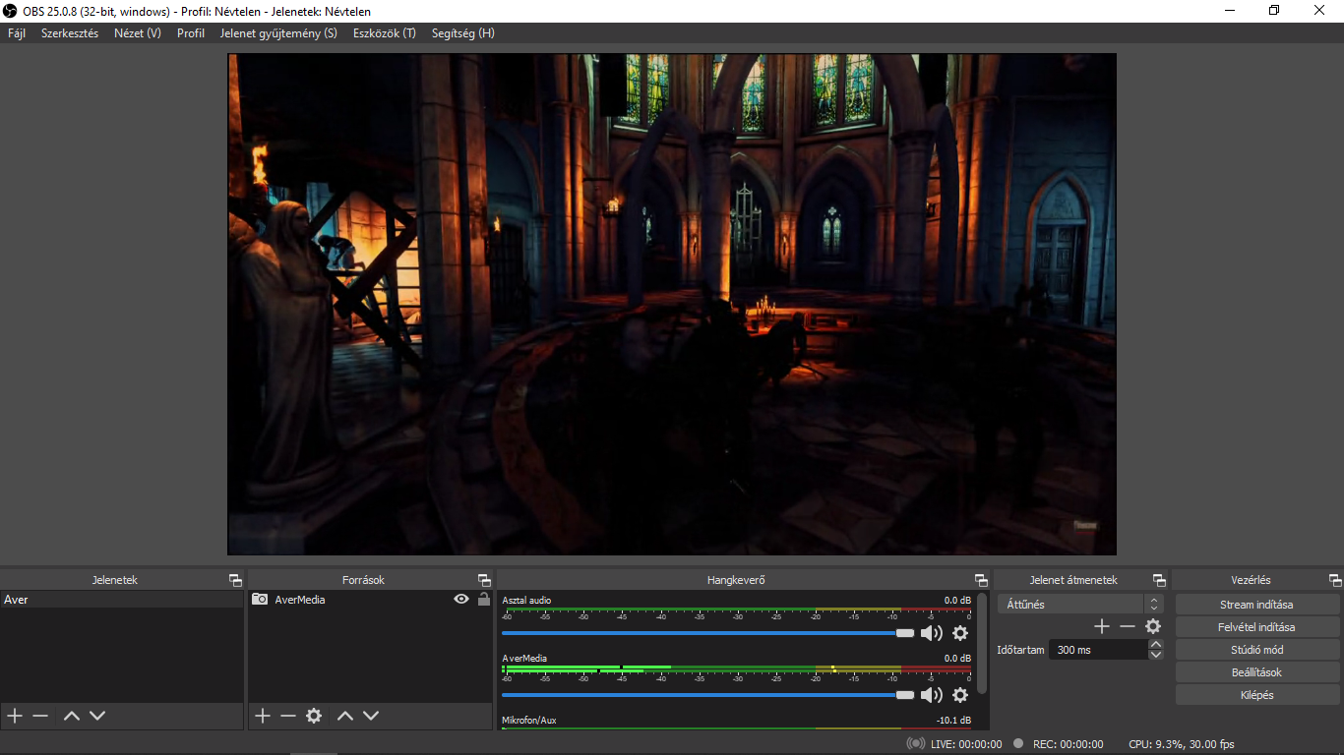Viewport: 1344px width, 755px height.
Task: Adjust Asztal audio volume slider
Action: (x=707, y=633)
